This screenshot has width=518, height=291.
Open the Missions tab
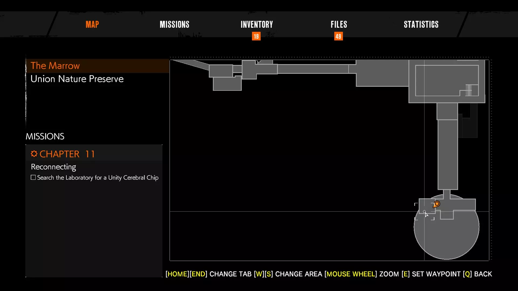[174, 25]
